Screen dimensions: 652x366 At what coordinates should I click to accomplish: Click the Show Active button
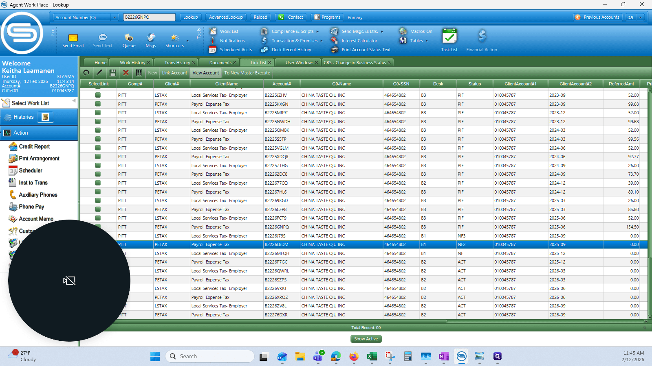pyautogui.click(x=366, y=339)
